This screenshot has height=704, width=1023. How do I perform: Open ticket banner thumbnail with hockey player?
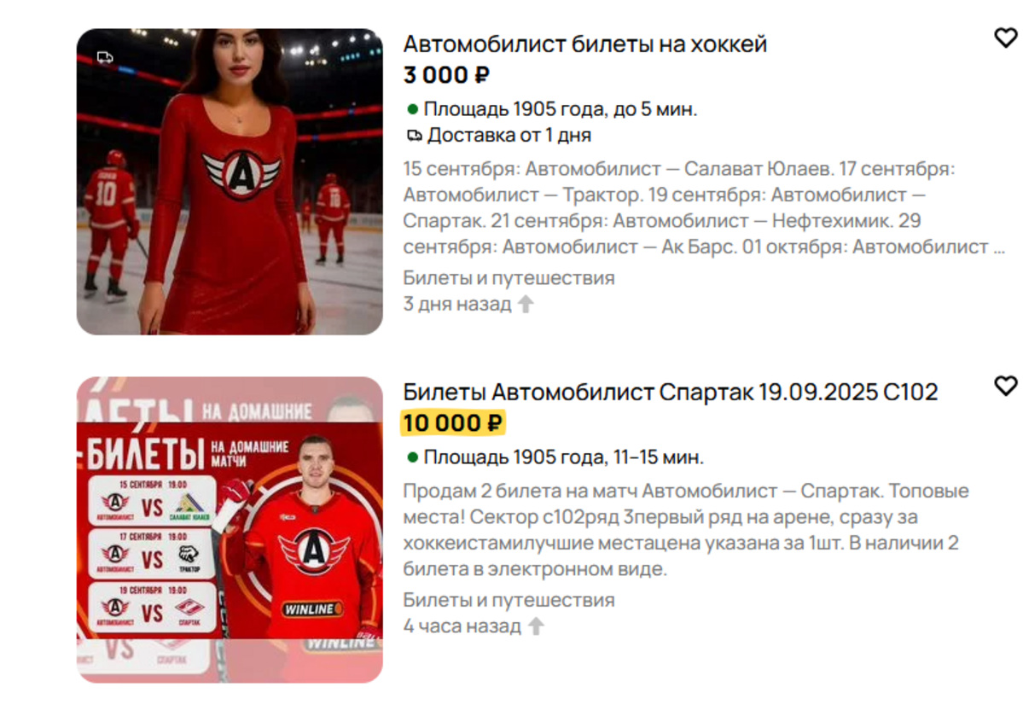click(x=230, y=531)
